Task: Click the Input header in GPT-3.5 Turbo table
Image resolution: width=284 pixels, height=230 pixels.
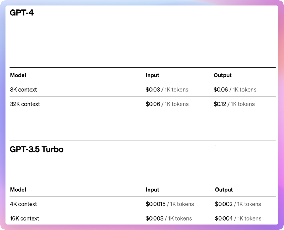Action: pyautogui.click(x=152, y=190)
